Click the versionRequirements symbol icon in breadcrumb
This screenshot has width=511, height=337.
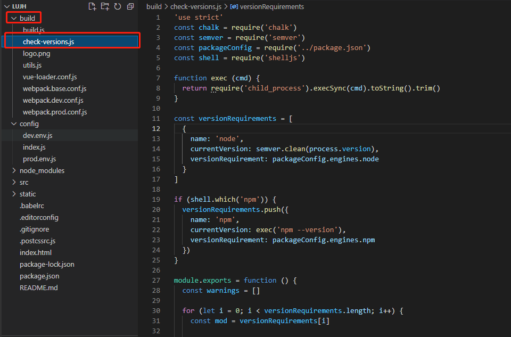234,6
